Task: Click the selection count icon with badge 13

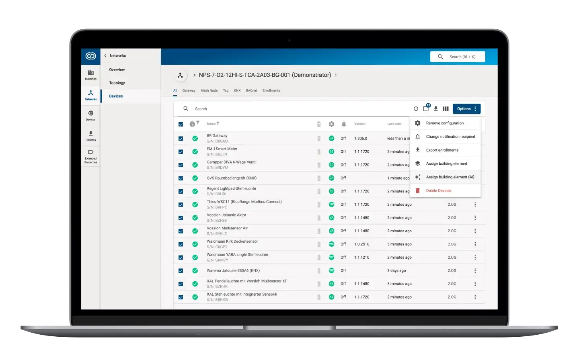Action: [x=426, y=108]
